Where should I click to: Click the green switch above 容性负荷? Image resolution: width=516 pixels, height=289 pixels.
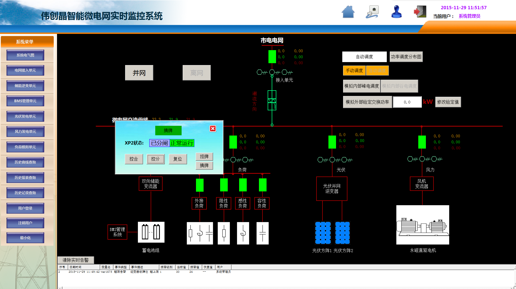click(x=263, y=185)
